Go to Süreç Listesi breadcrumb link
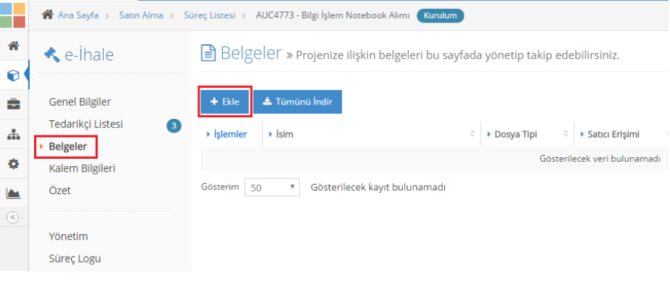Image resolution: width=670 pixels, height=287 pixels. [x=209, y=15]
